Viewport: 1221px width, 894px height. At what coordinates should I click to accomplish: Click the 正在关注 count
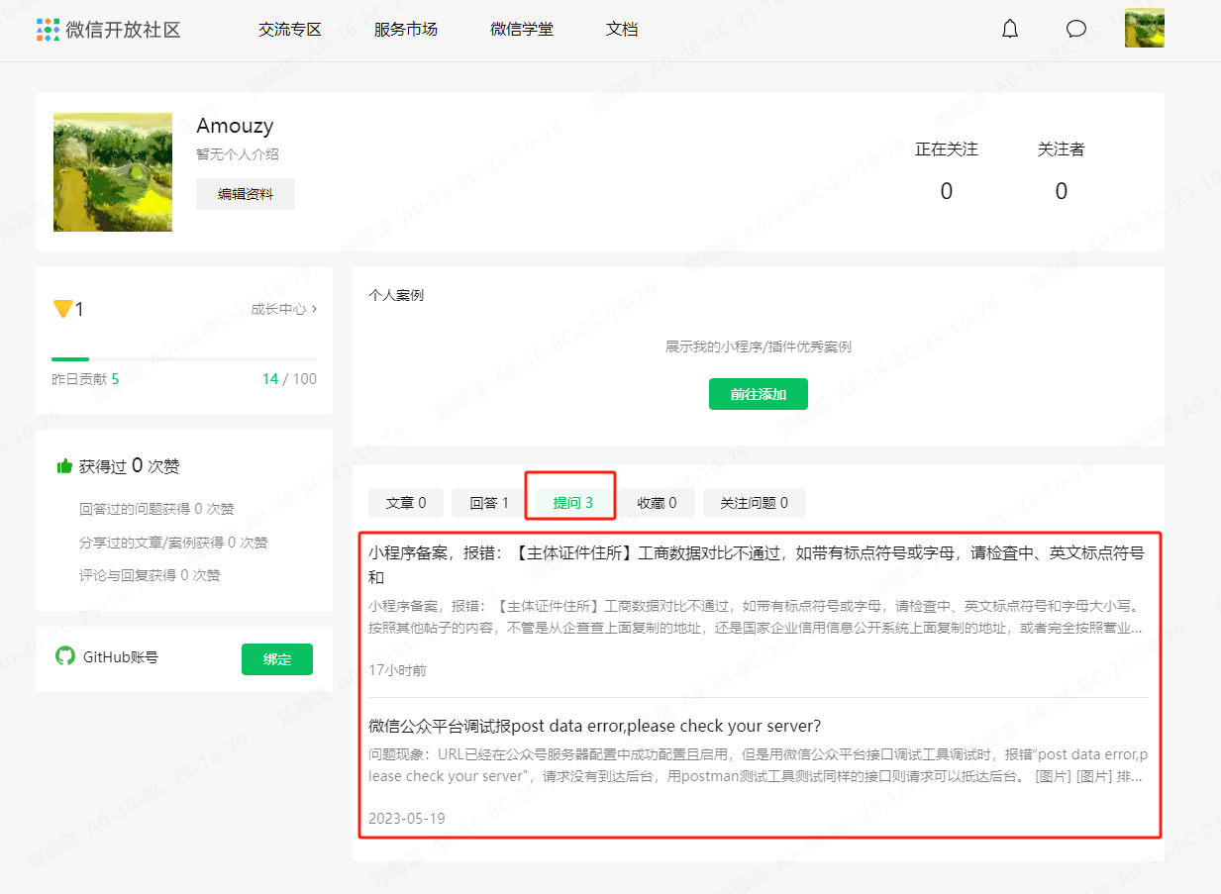tap(946, 191)
